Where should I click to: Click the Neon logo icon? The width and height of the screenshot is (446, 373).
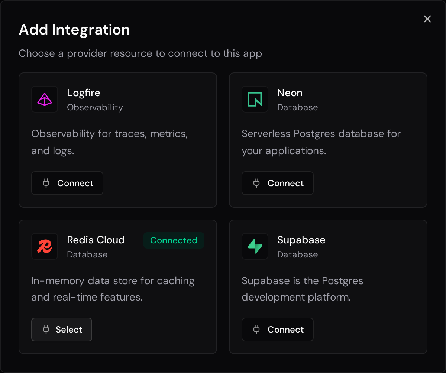point(255,99)
